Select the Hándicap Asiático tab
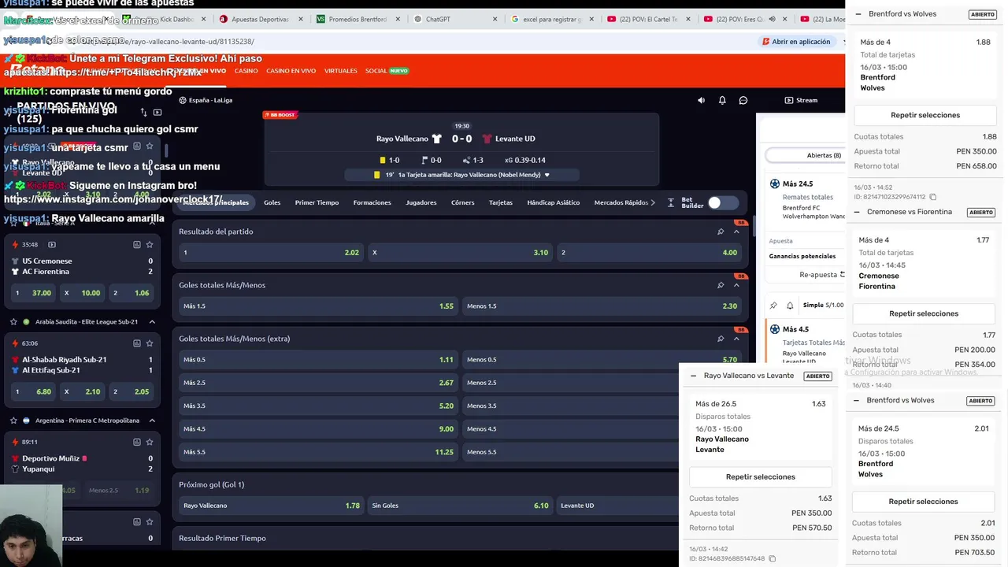 pos(553,202)
